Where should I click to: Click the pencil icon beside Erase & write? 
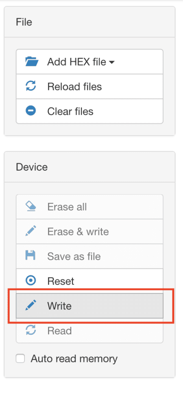point(31,231)
